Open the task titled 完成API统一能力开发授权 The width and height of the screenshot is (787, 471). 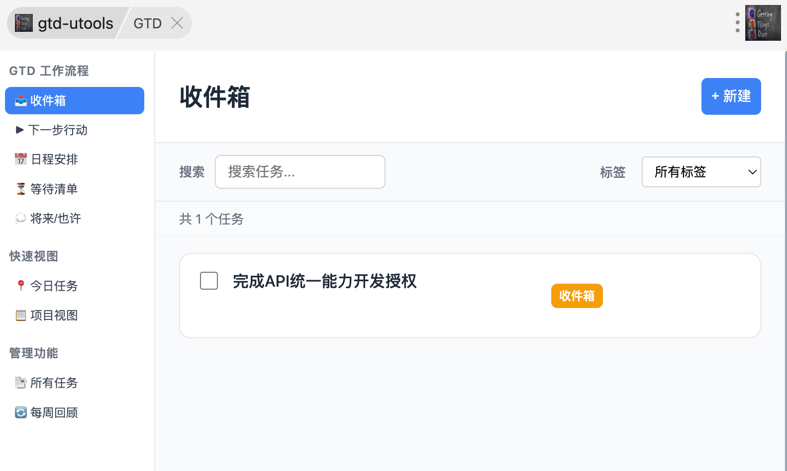point(324,281)
